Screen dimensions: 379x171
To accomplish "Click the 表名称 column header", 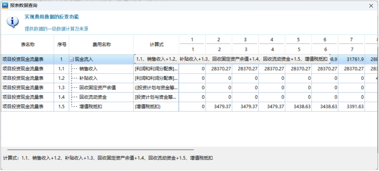I will click(28, 45).
